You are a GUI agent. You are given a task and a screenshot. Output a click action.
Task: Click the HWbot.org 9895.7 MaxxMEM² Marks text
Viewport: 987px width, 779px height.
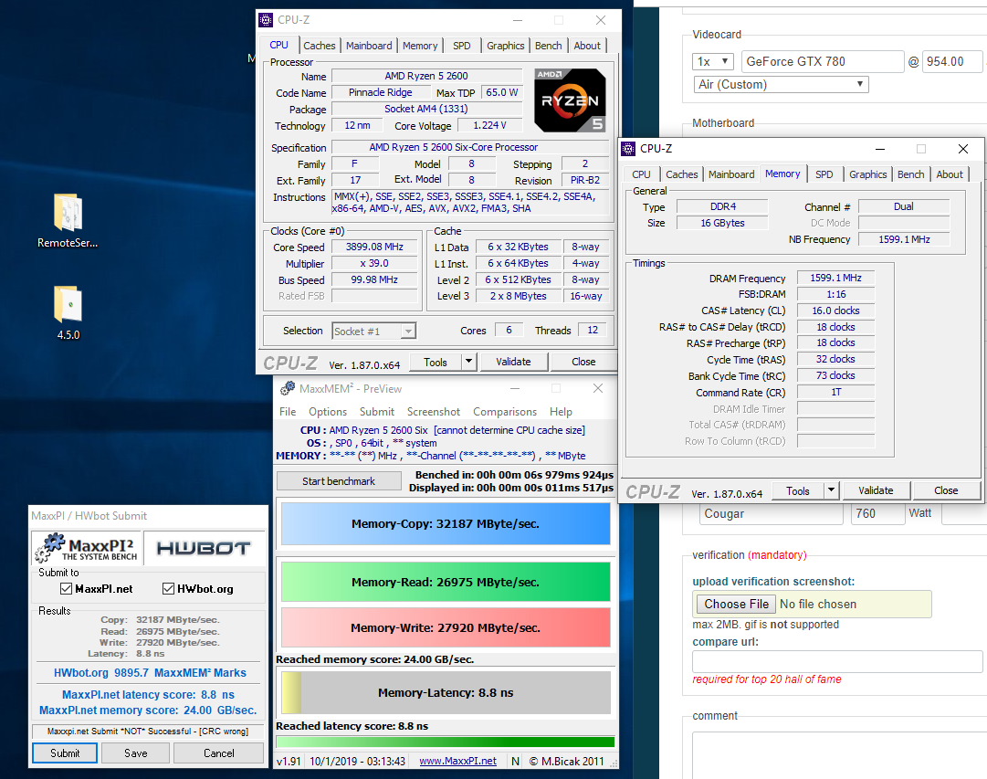pos(150,673)
